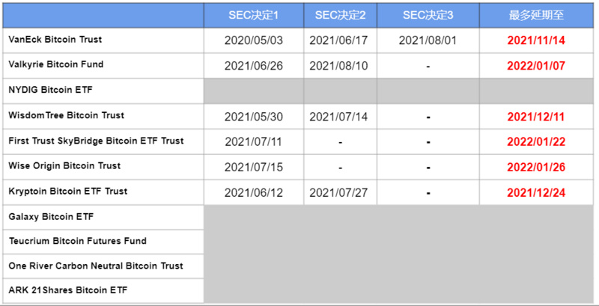Click the red deadline 2022/01/07
The height and width of the screenshot is (306, 599).
coord(535,66)
